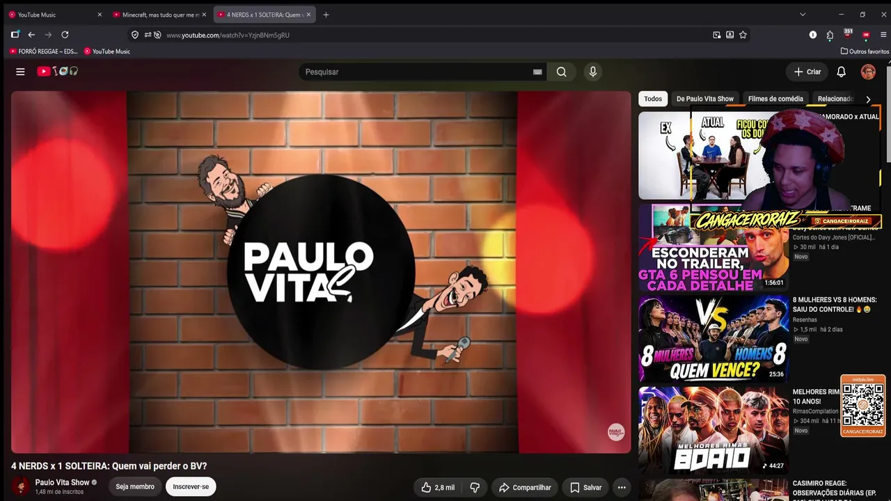This screenshot has height=501, width=891.
Task: Open the 8 Mulheres vs 8 Homens thumbnail
Action: tap(713, 339)
